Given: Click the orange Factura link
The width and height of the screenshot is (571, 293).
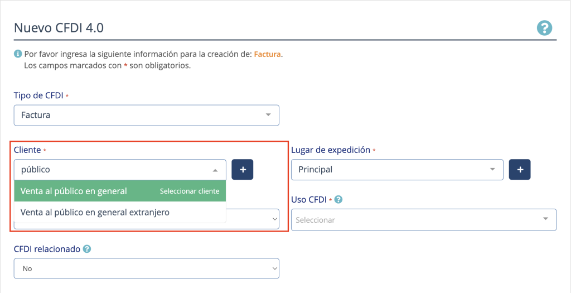Looking at the screenshot, I should pos(267,55).
